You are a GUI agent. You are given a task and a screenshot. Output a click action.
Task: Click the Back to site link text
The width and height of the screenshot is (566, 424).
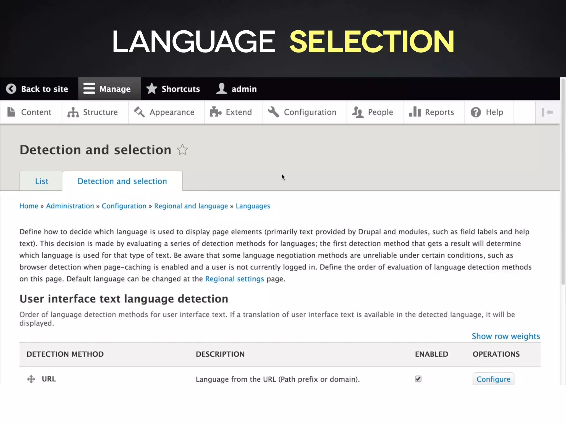(44, 89)
